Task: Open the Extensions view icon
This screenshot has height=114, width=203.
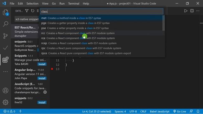Action: 5,60
